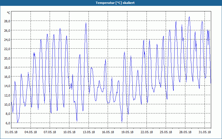Click the date label 31.05.18
The height and width of the screenshot is (139, 222).
pyautogui.click(x=205, y=132)
